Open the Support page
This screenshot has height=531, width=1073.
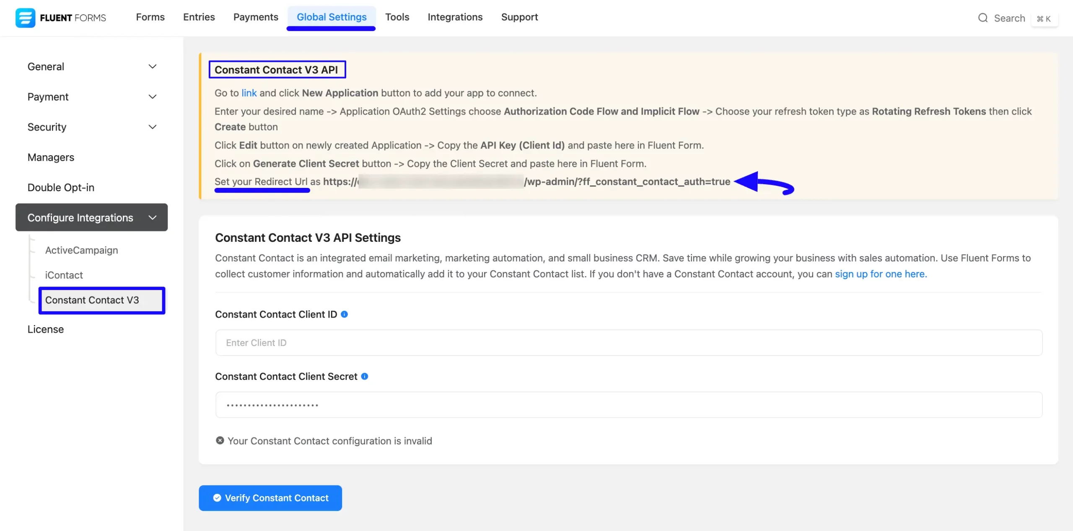pyautogui.click(x=519, y=17)
